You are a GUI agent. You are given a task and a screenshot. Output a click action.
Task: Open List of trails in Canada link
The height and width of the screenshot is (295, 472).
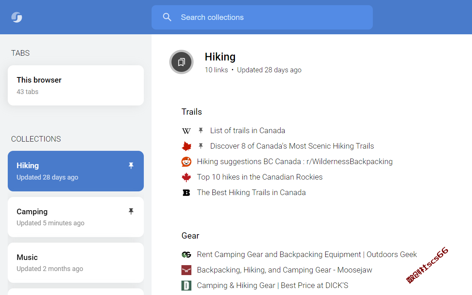247,131
